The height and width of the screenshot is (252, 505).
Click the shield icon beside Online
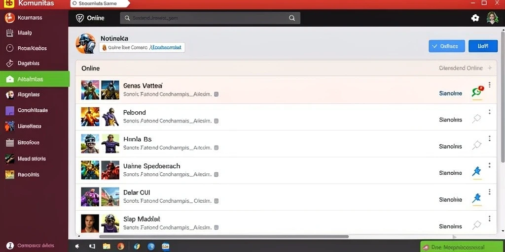(80, 18)
